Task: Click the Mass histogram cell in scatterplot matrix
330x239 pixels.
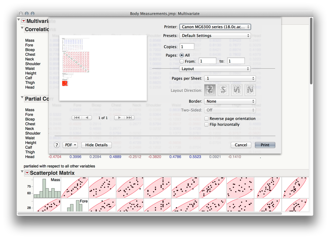Action: [x=47, y=188]
